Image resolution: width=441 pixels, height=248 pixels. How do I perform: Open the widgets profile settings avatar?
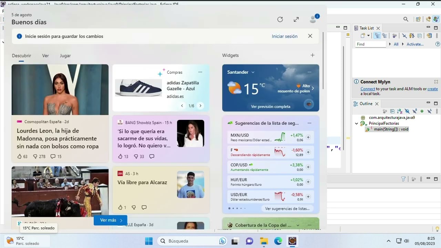(x=313, y=19)
